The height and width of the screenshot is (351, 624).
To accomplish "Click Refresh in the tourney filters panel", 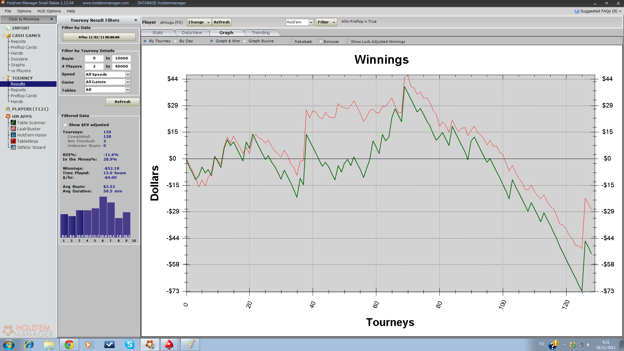I will click(x=123, y=102).
